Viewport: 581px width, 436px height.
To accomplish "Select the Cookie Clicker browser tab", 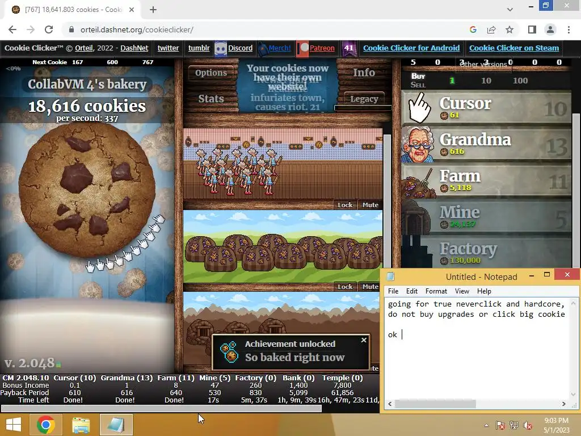I will 72,10.
